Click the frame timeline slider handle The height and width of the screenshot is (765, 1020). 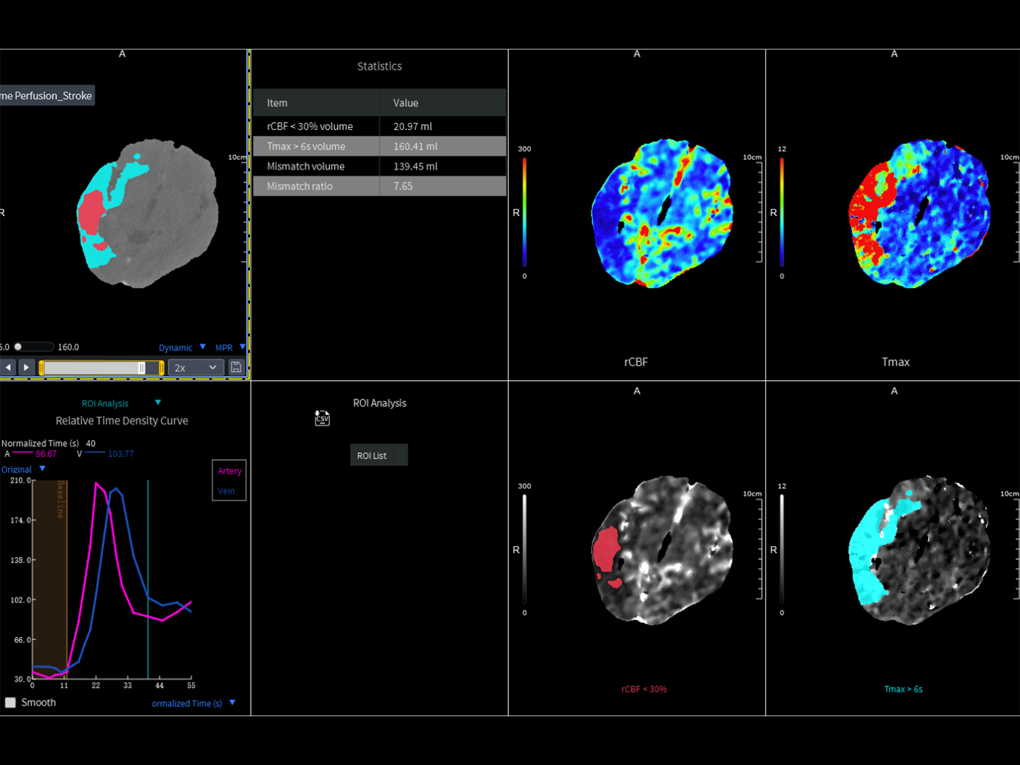pos(141,368)
